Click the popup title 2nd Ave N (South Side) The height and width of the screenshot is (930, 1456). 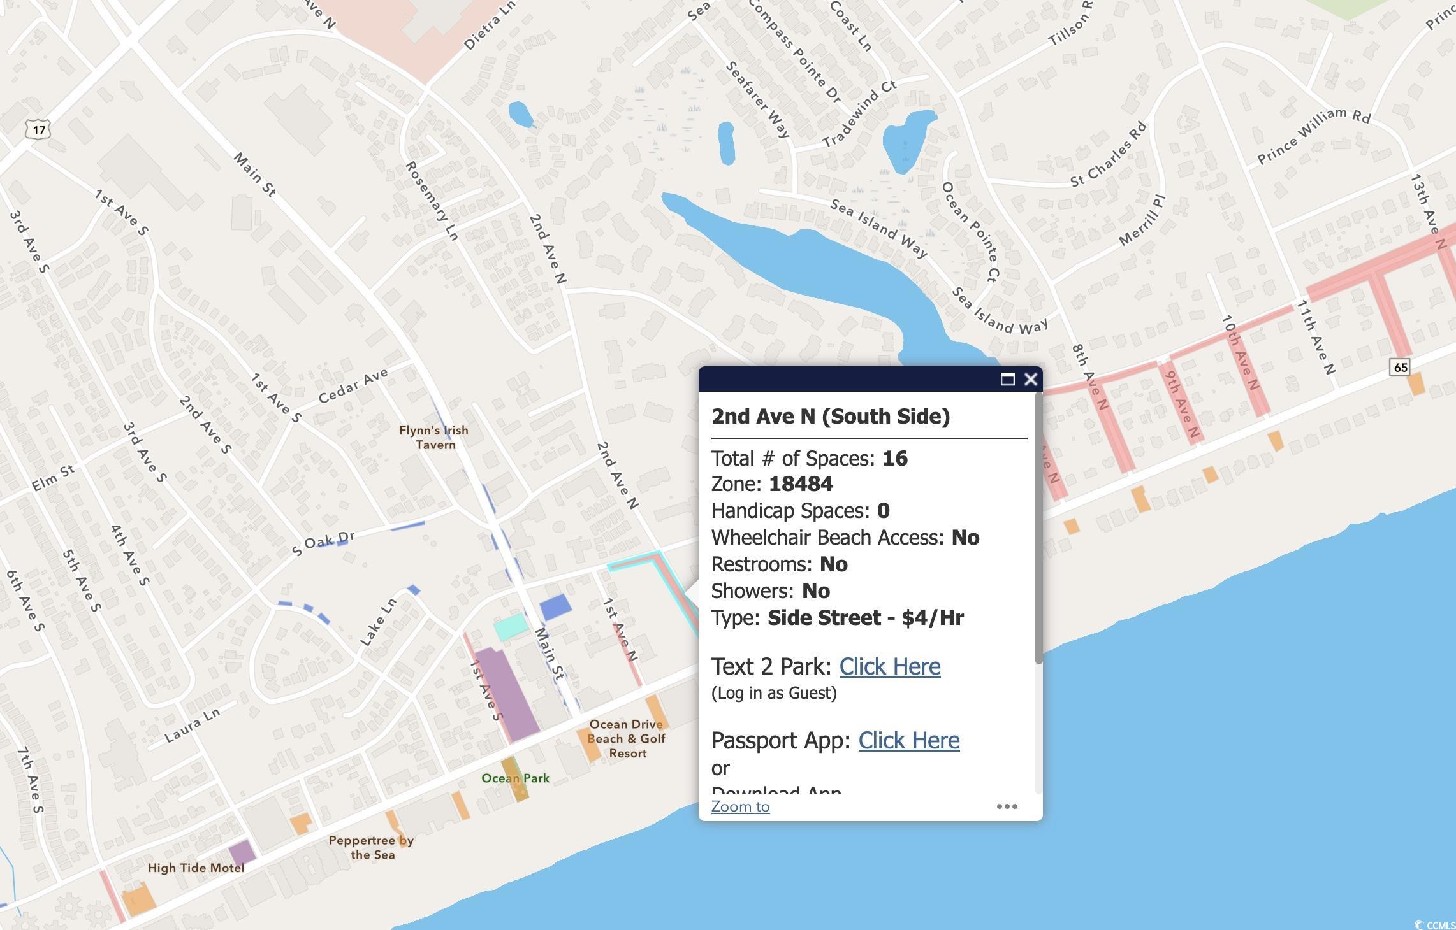click(x=831, y=416)
